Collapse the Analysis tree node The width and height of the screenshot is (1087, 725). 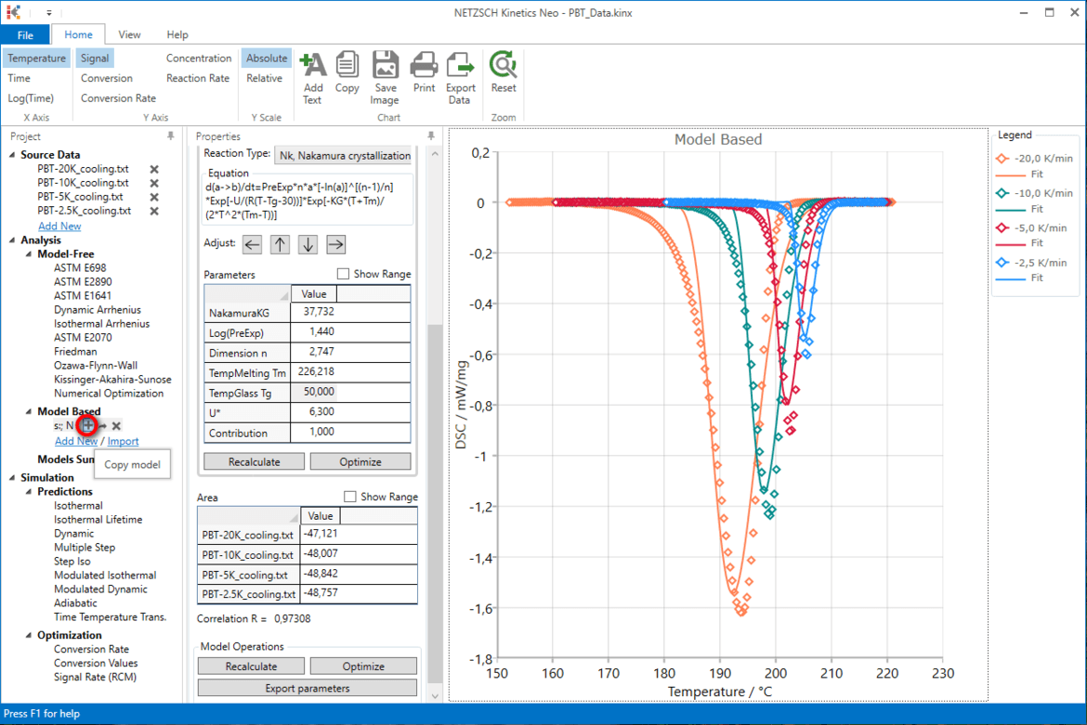coord(12,240)
